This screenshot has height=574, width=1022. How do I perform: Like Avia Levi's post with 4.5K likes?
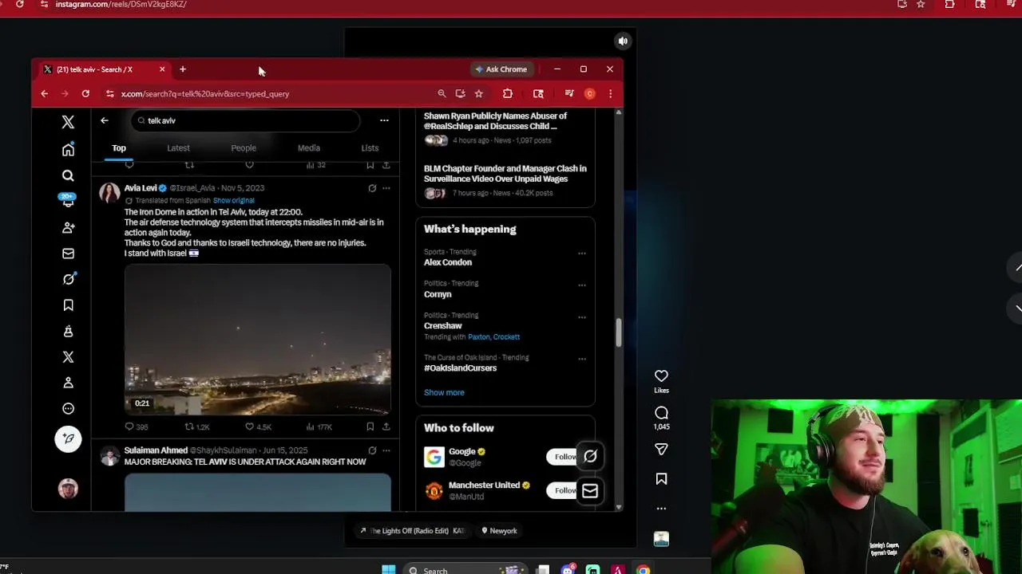(x=258, y=427)
